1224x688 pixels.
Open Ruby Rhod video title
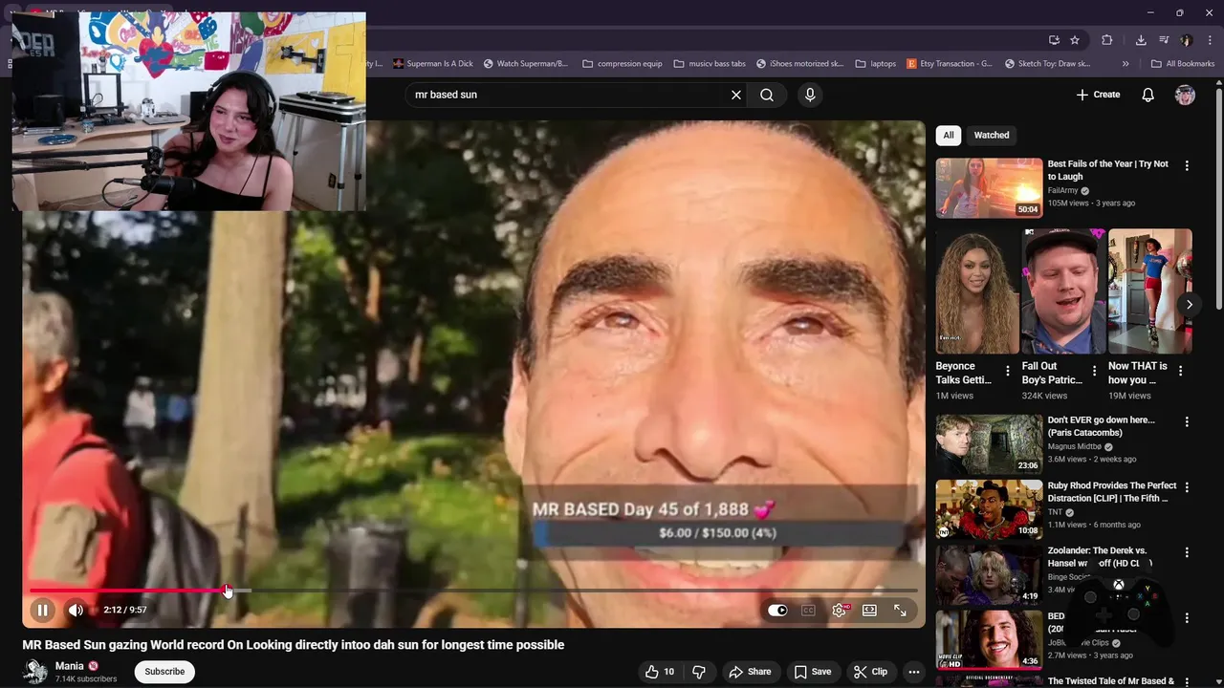(1112, 492)
